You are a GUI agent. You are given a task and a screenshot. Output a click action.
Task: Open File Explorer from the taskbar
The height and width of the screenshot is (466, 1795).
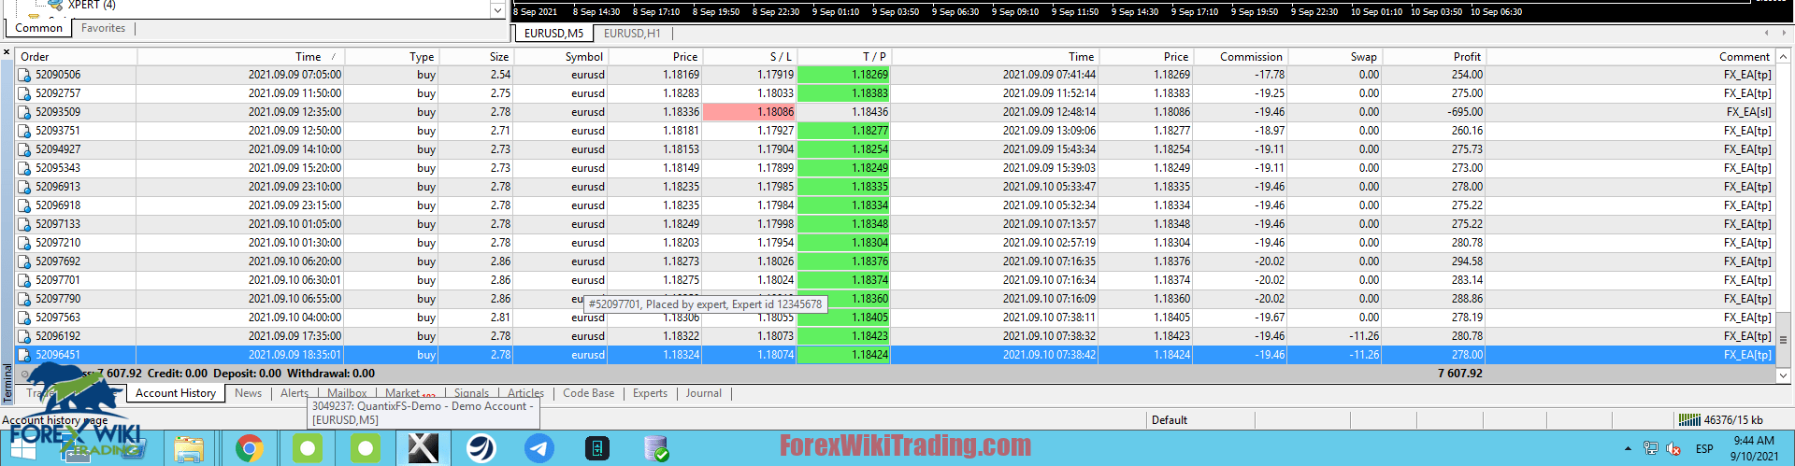tap(188, 449)
